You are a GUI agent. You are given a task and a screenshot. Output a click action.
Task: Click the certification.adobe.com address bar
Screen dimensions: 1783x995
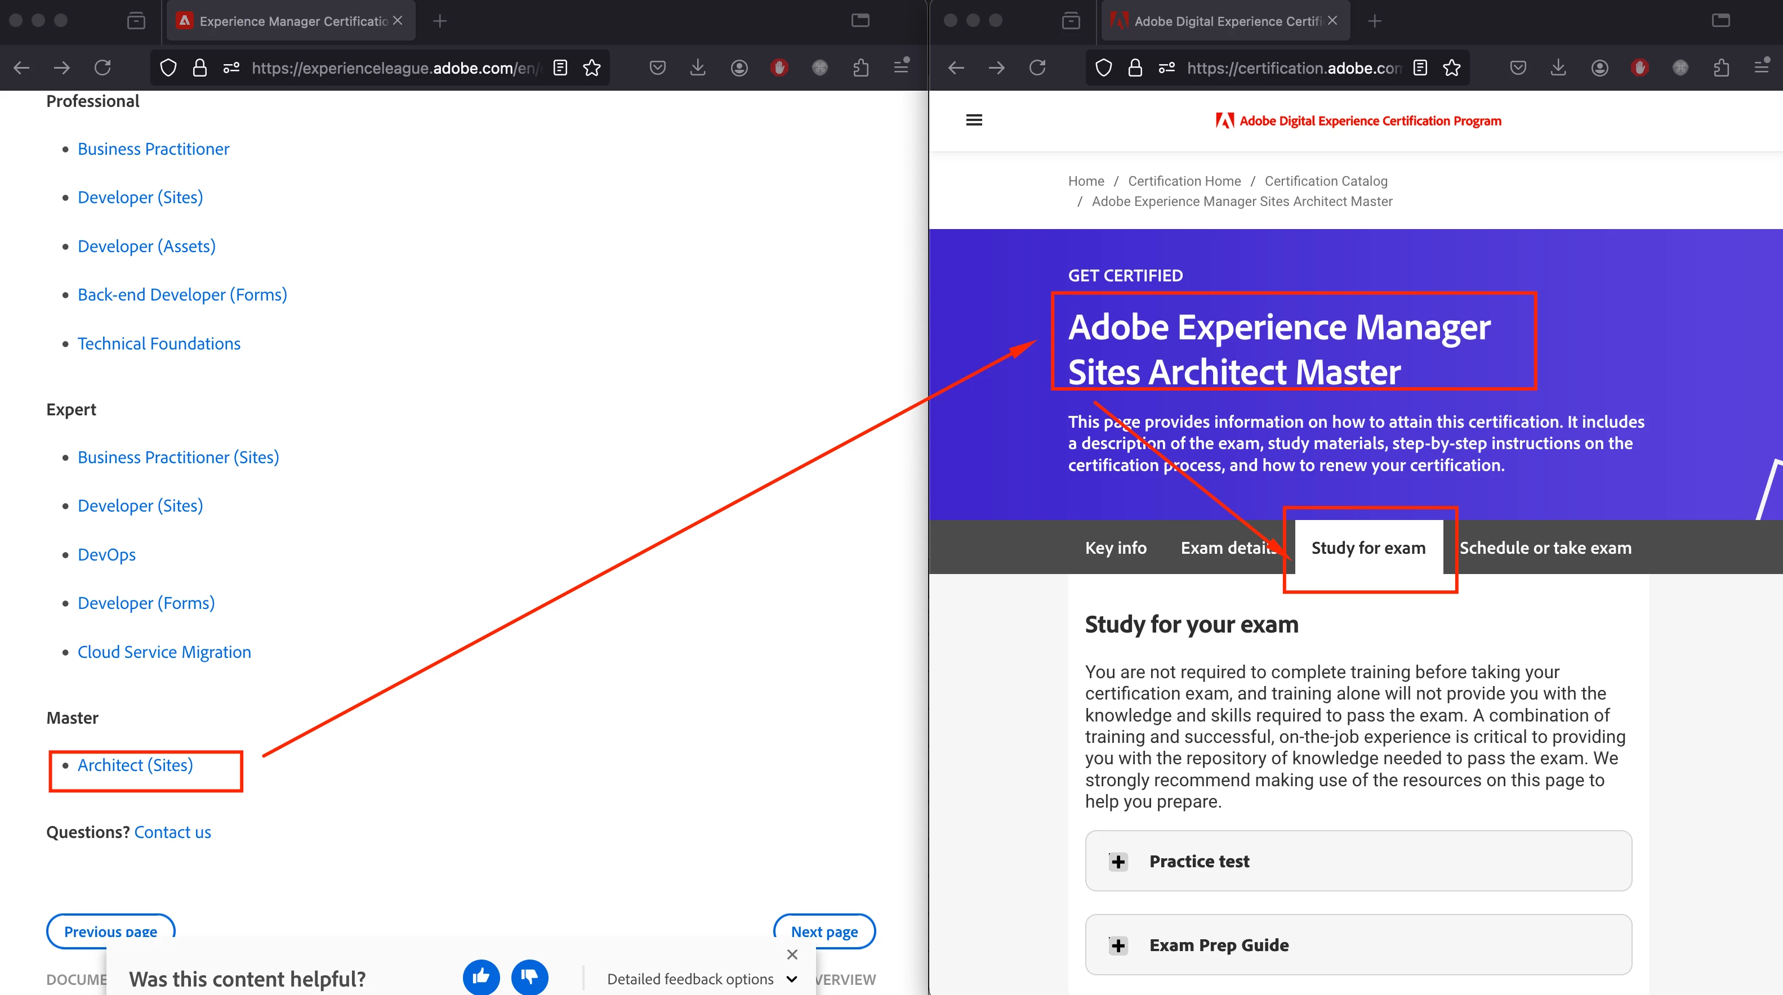click(x=1293, y=68)
